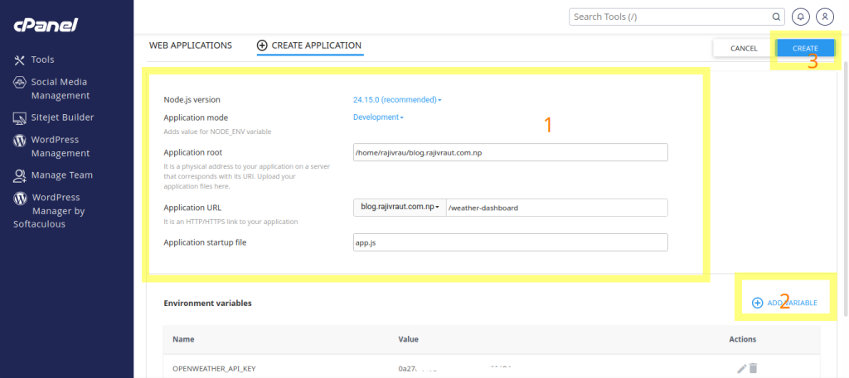Focus the Application startup file field
This screenshot has height=378, width=849.
pyautogui.click(x=510, y=242)
